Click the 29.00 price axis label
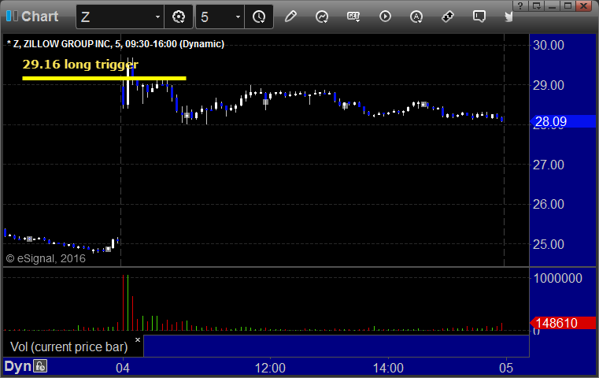The image size is (599, 378). click(x=548, y=85)
